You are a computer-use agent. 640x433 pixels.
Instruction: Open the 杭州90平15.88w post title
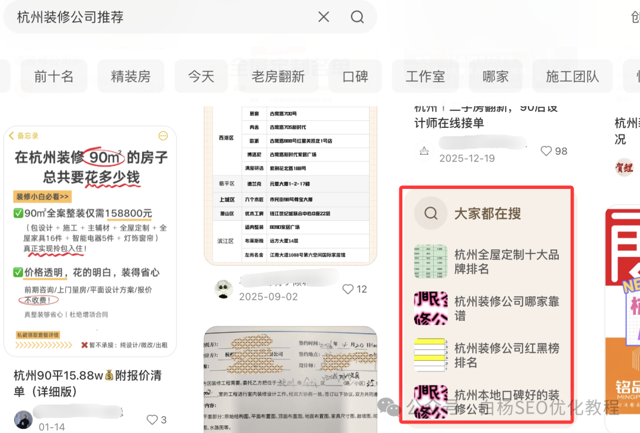88,383
